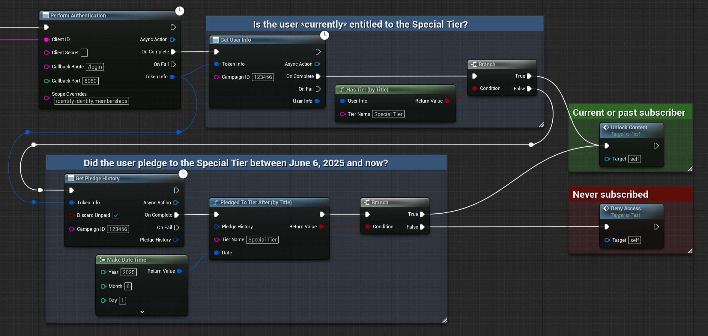This screenshot has width=708, height=336.
Task: Click the Unlock Content event icon
Action: click(x=606, y=127)
